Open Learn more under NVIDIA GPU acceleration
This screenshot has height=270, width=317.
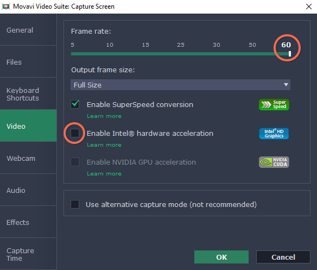pyautogui.click(x=104, y=174)
